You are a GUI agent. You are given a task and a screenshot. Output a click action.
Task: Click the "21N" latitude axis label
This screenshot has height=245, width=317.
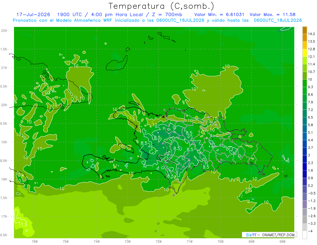(x=4, y=68)
